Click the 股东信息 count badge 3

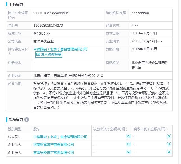click(27, 120)
